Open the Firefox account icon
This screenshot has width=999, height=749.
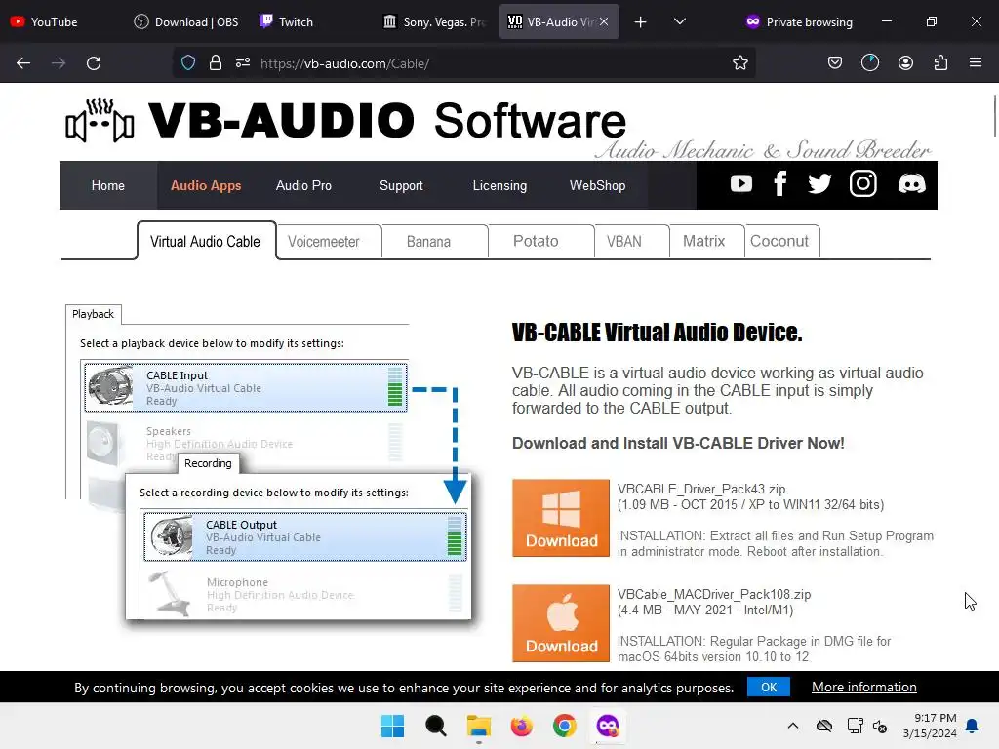(x=905, y=63)
